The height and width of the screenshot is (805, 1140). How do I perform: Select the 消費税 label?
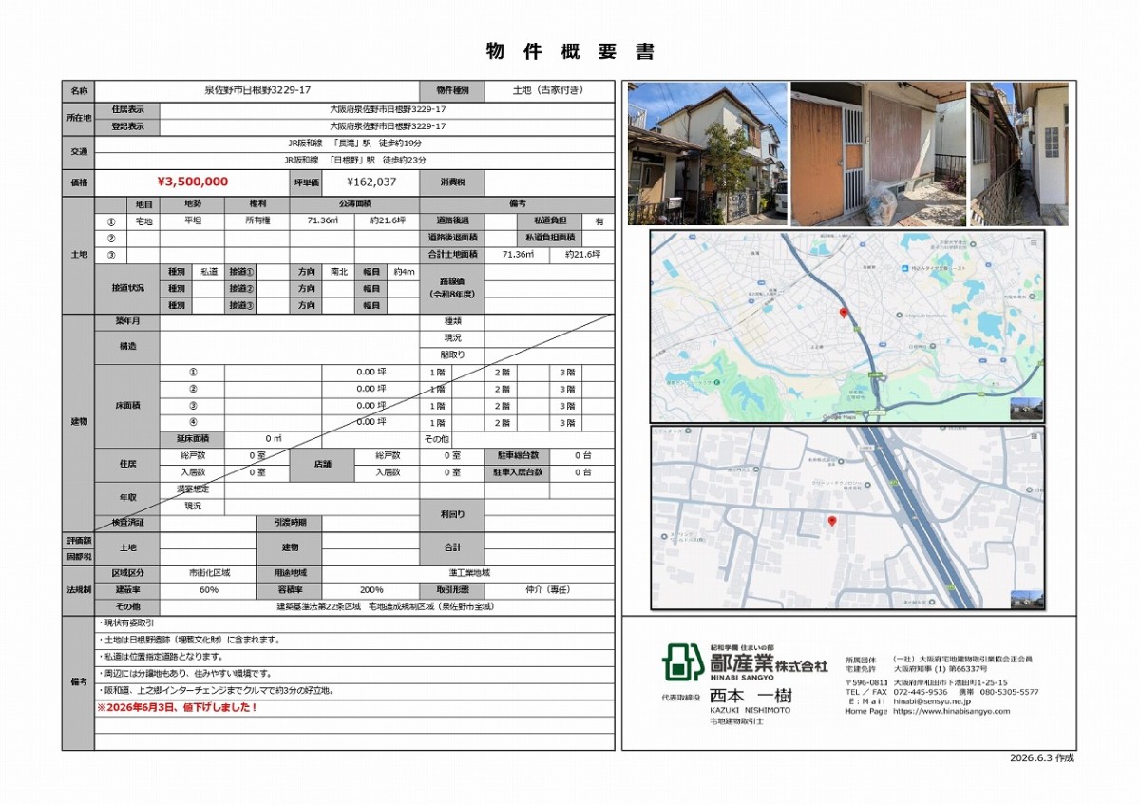click(452, 182)
